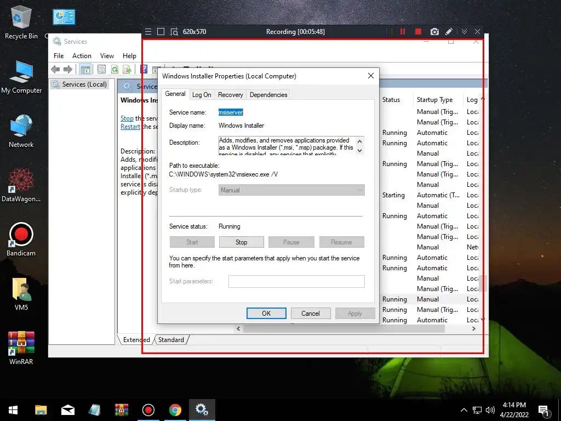Click the Start parameters input field
Image resolution: width=561 pixels, height=421 pixels.
(296, 281)
